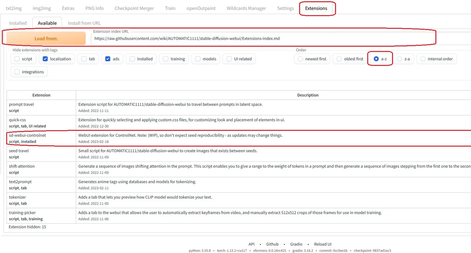Click the text2prompt extension name
Image resolution: width=471 pixels, height=253 pixels.
[21, 182]
